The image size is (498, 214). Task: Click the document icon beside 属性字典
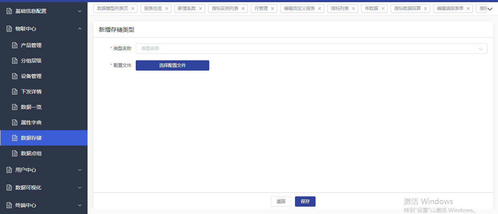15,122
